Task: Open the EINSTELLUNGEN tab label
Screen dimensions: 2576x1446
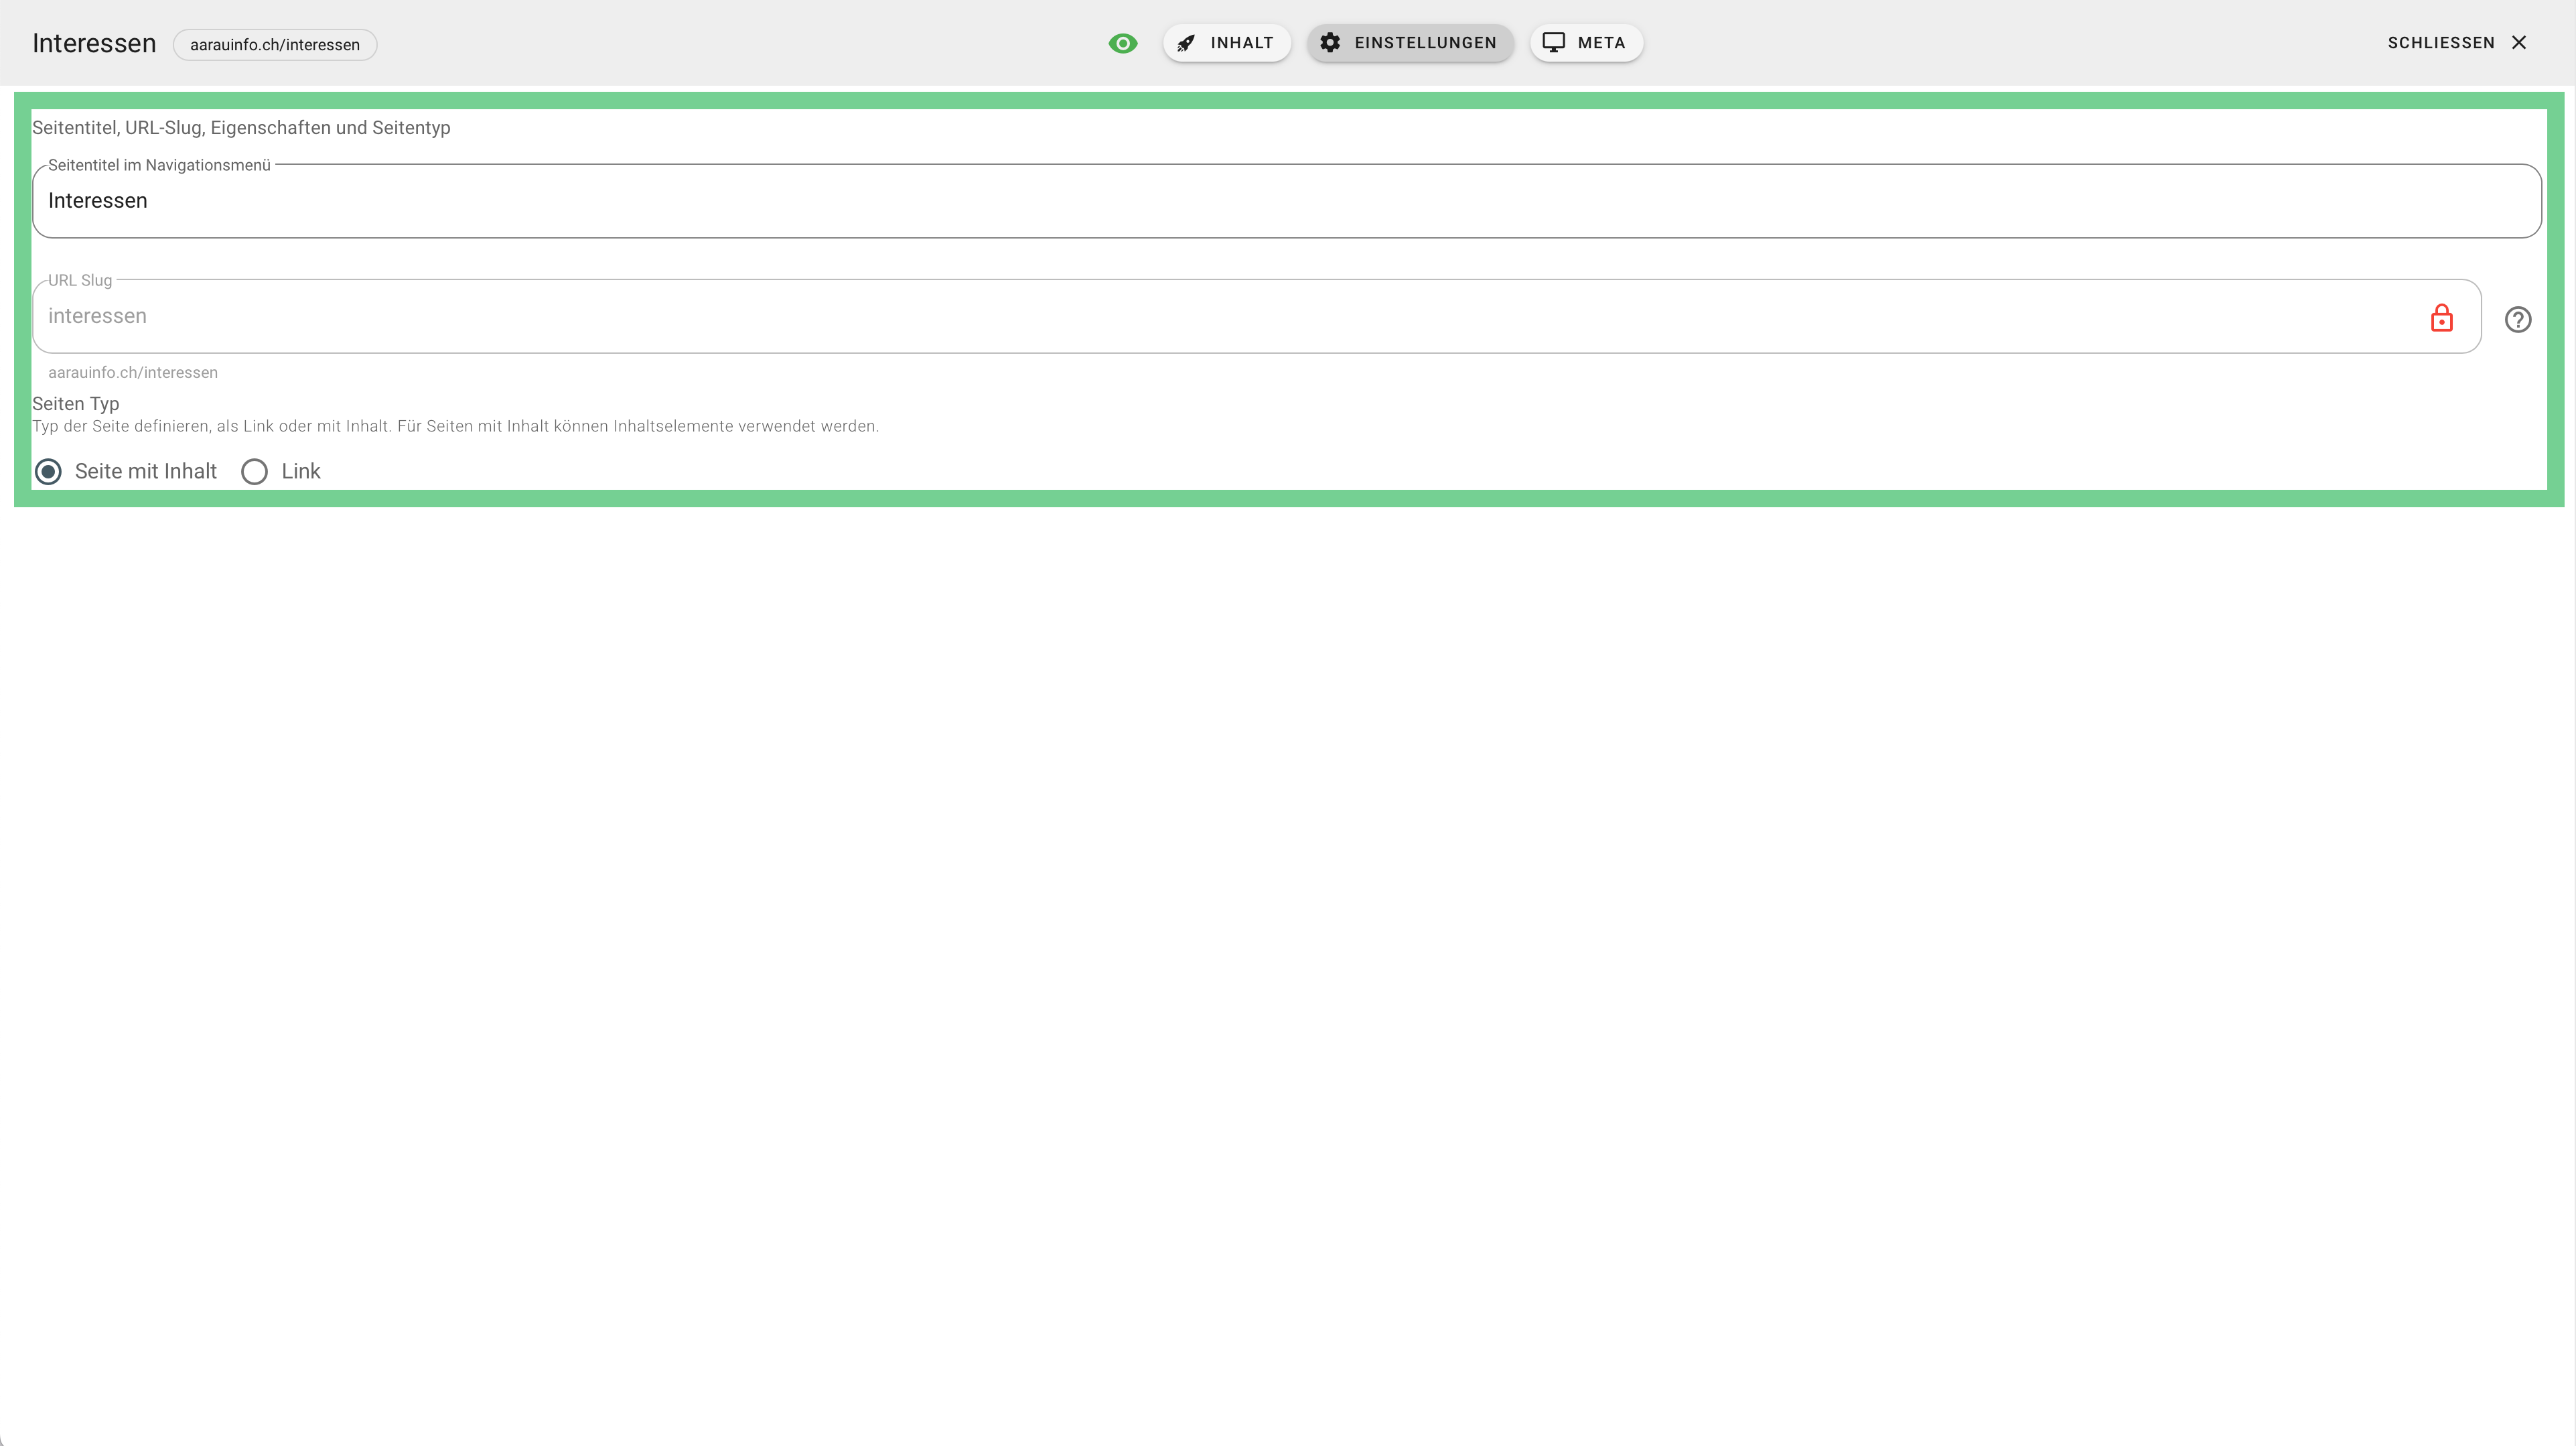Action: [x=1425, y=43]
